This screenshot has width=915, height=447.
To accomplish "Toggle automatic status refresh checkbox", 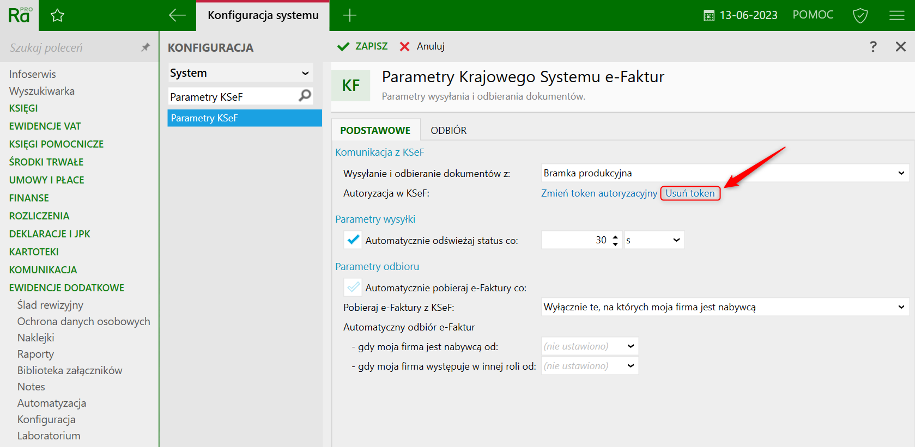I will (353, 240).
